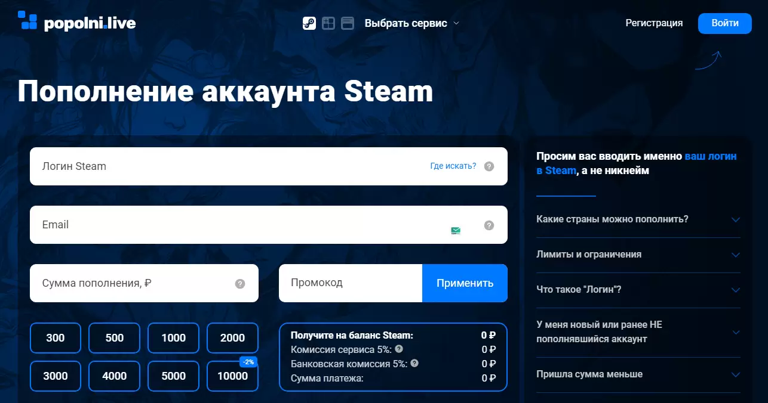Image resolution: width=768 pixels, height=403 pixels.
Task: Click the Где искать? link
Action: (x=453, y=166)
